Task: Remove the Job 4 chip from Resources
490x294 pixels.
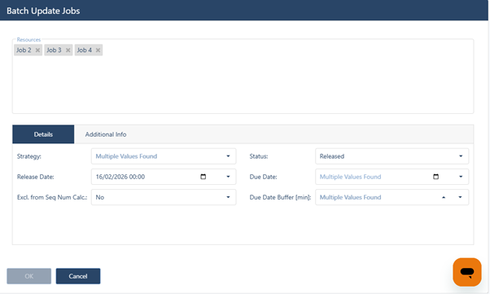Action: pos(98,50)
